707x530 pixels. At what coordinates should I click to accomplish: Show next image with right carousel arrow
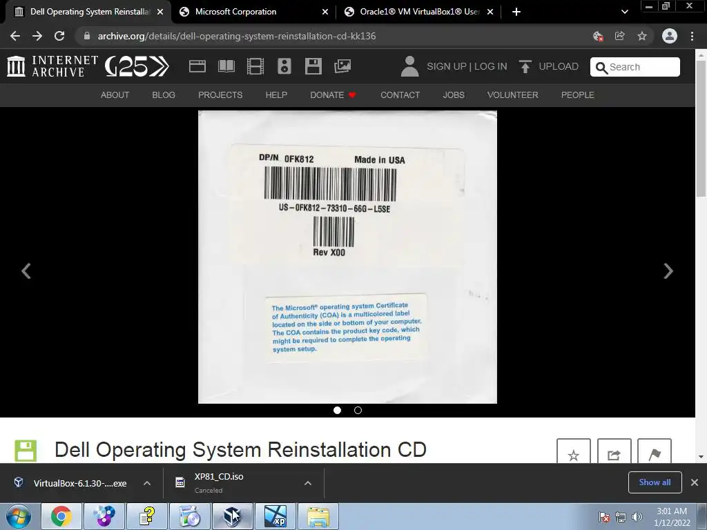[x=668, y=271]
